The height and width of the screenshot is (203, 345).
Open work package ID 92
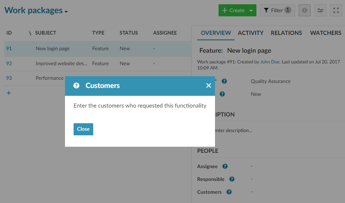coord(9,63)
